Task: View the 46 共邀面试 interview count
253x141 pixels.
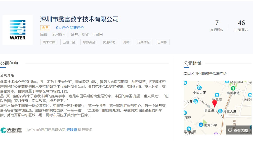Action: 241,26
